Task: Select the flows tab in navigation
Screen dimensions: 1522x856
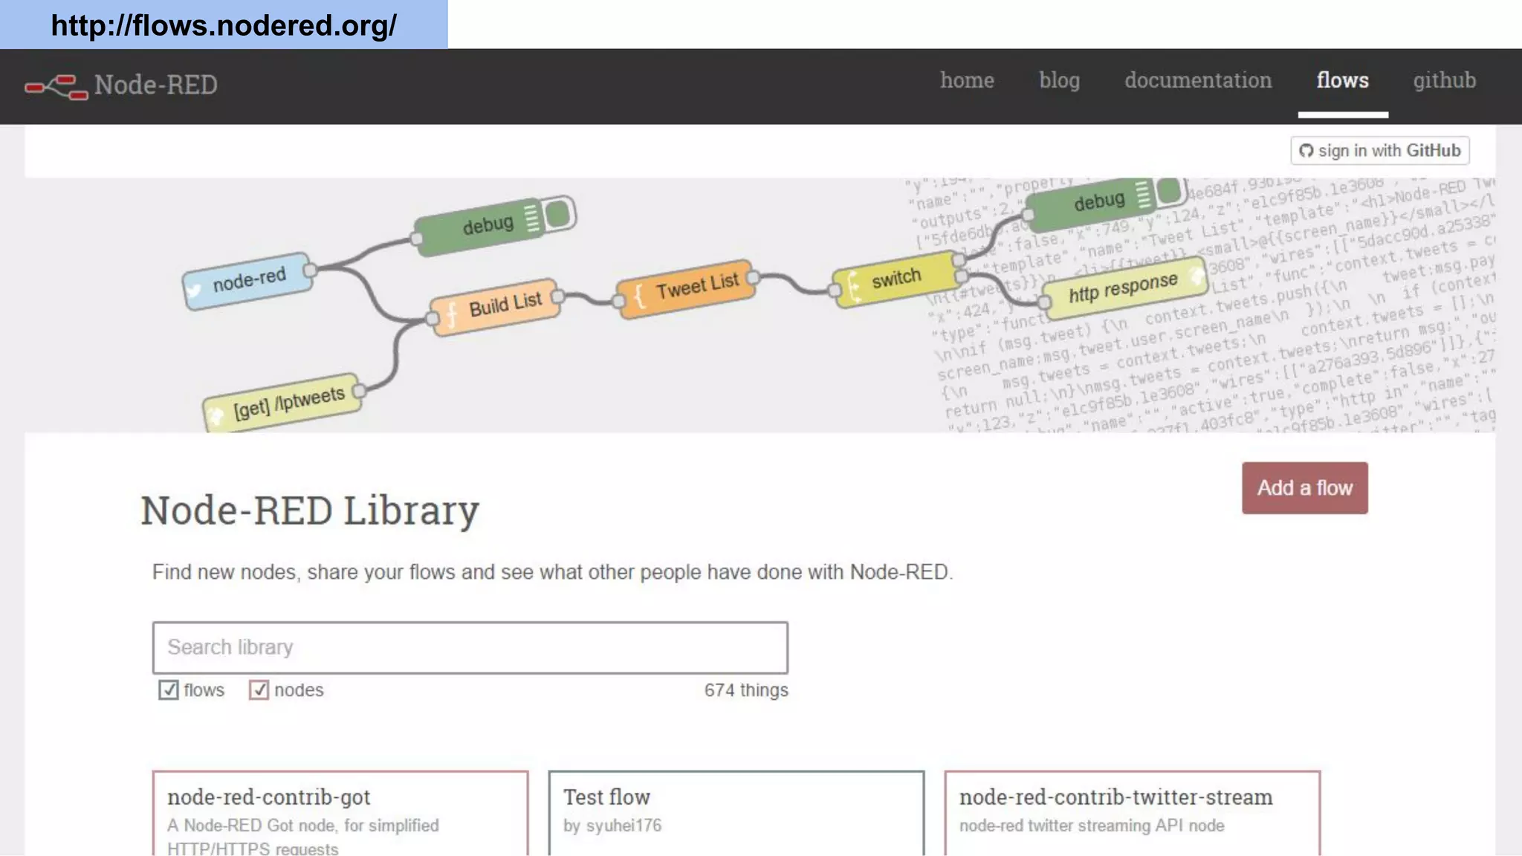Action: tap(1342, 80)
